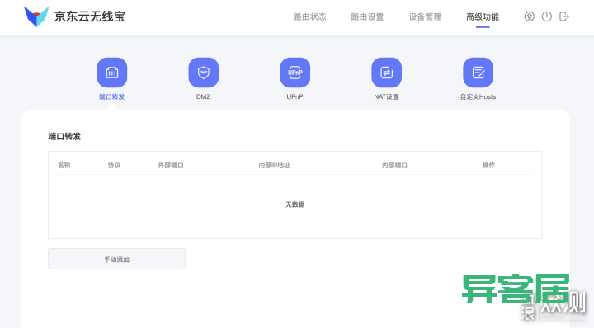The image size is (594, 328).
Task: Switch to the 高级功能 tab
Action: click(483, 16)
